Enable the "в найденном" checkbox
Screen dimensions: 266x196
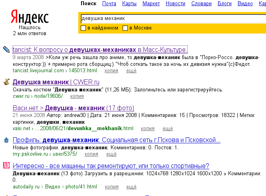click(83, 28)
